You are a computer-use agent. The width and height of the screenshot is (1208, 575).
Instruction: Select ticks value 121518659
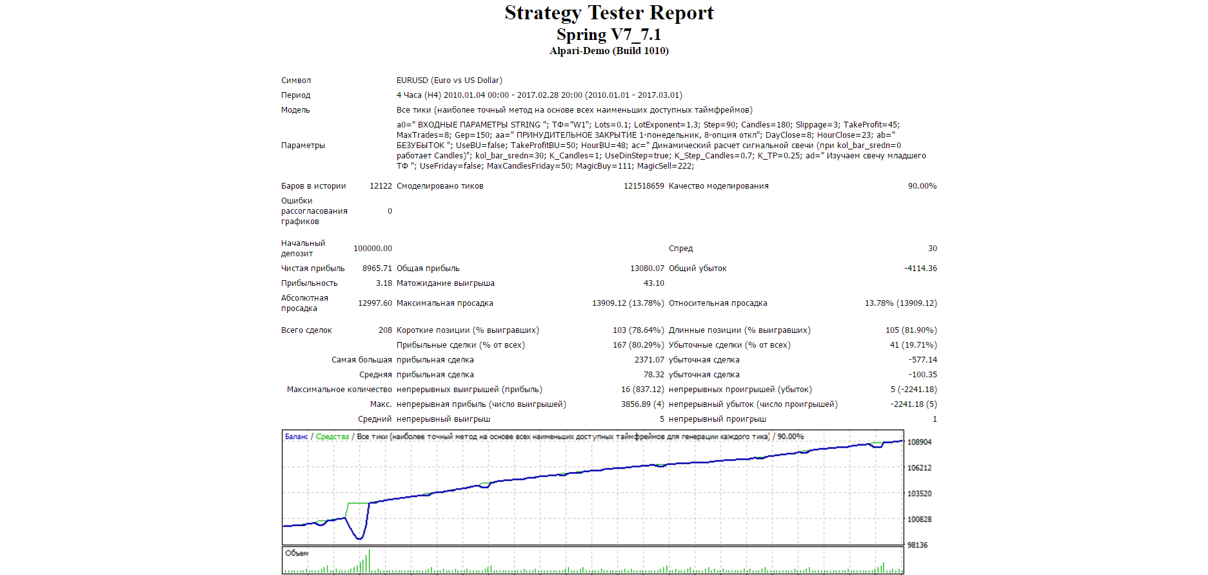point(644,186)
